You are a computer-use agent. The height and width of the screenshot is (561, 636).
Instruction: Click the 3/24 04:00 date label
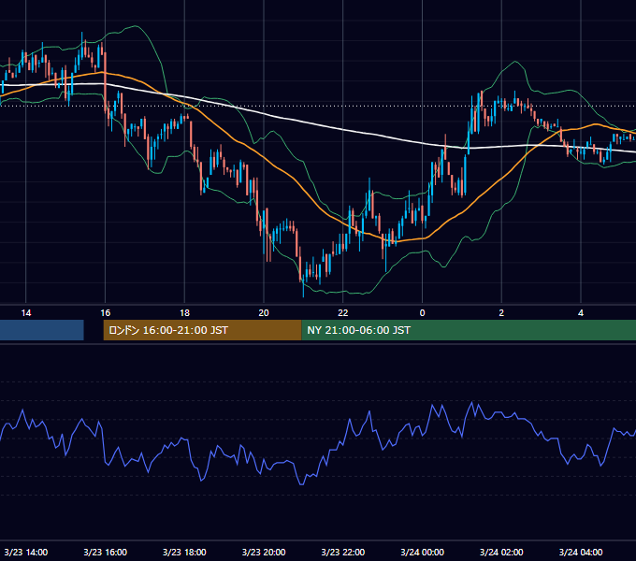[x=581, y=552]
